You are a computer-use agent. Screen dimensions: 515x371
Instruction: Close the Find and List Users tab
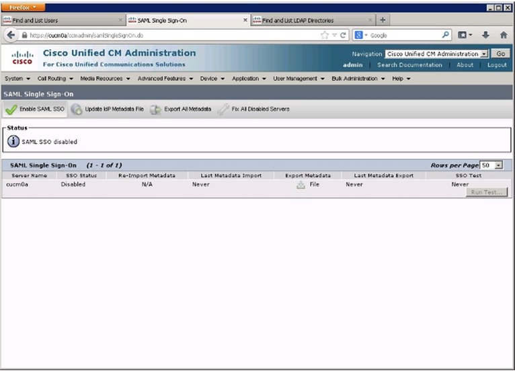tap(120, 20)
